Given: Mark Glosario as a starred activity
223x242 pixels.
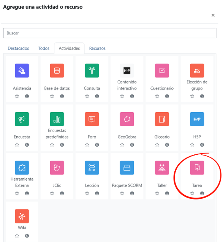Looking at the screenshot, I should [157, 145].
